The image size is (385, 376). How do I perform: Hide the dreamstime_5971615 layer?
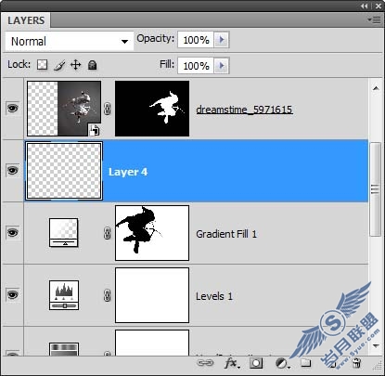pos(12,108)
